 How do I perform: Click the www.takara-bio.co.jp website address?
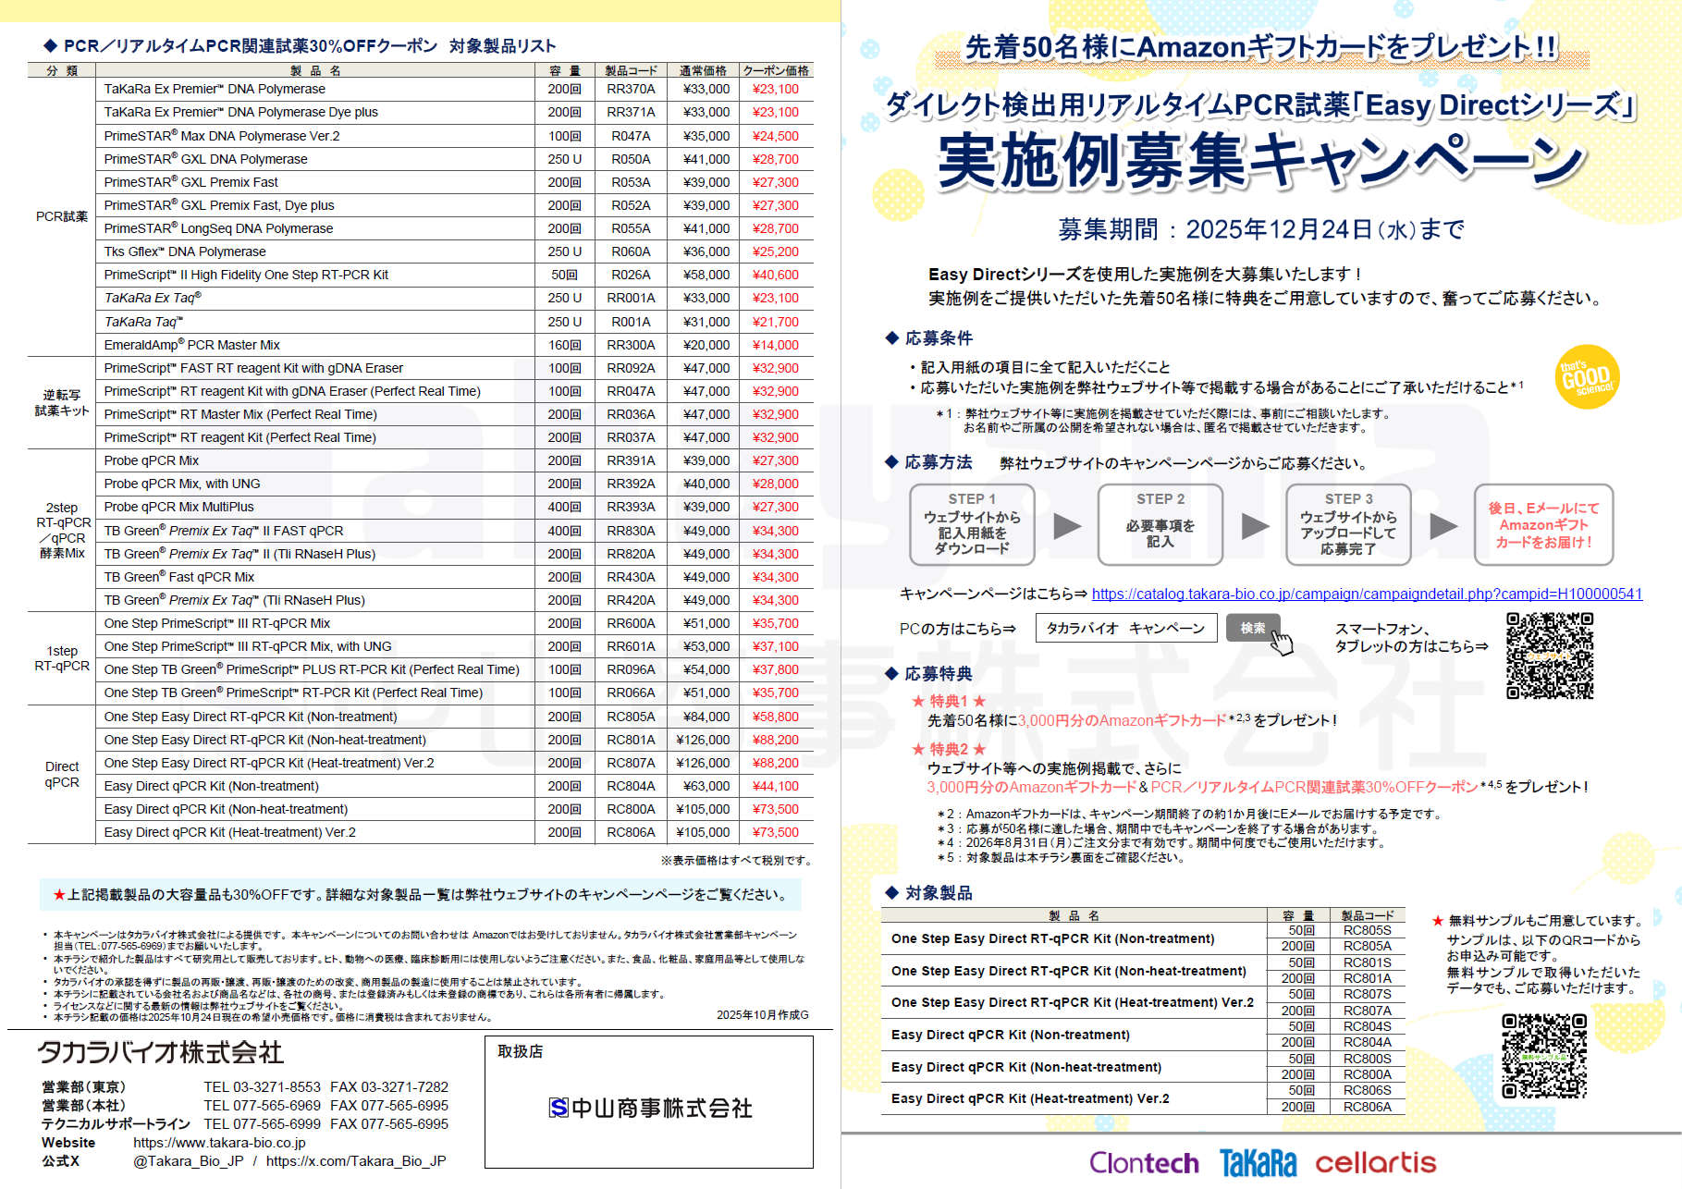(219, 1142)
